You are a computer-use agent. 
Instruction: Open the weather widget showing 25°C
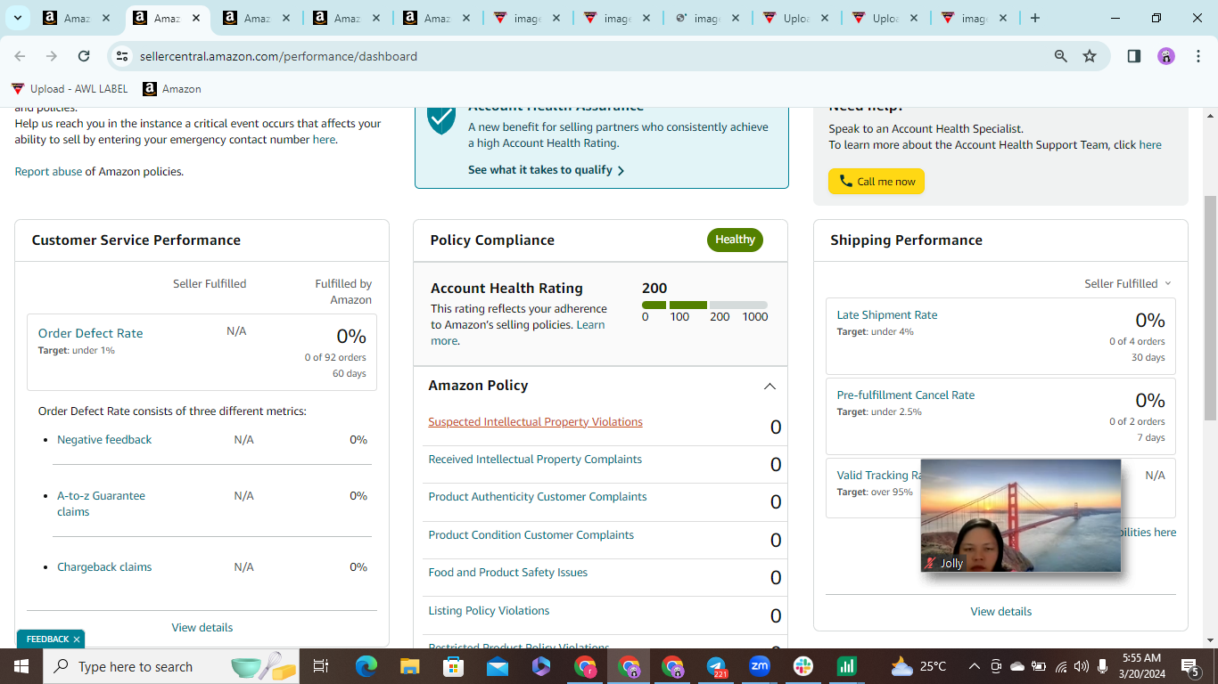coord(918,666)
